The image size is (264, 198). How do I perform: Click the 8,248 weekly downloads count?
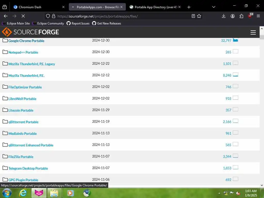point(227,76)
